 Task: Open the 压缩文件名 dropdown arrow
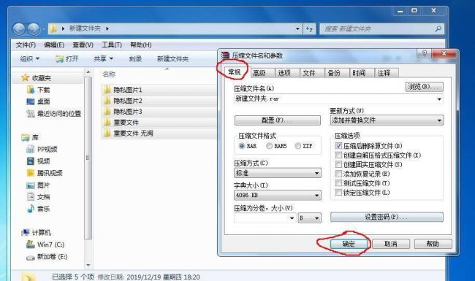pos(439,99)
